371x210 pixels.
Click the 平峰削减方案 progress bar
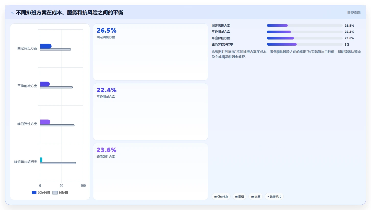tap(305, 32)
